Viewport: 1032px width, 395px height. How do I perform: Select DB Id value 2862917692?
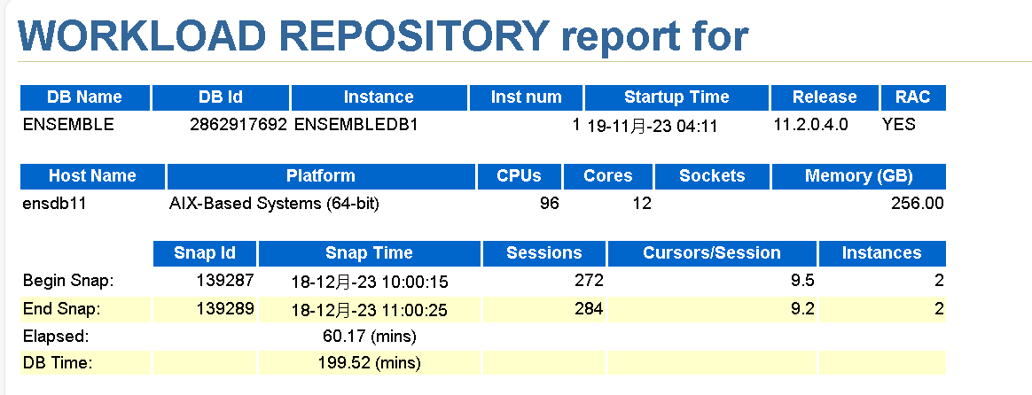pyautogui.click(x=238, y=124)
